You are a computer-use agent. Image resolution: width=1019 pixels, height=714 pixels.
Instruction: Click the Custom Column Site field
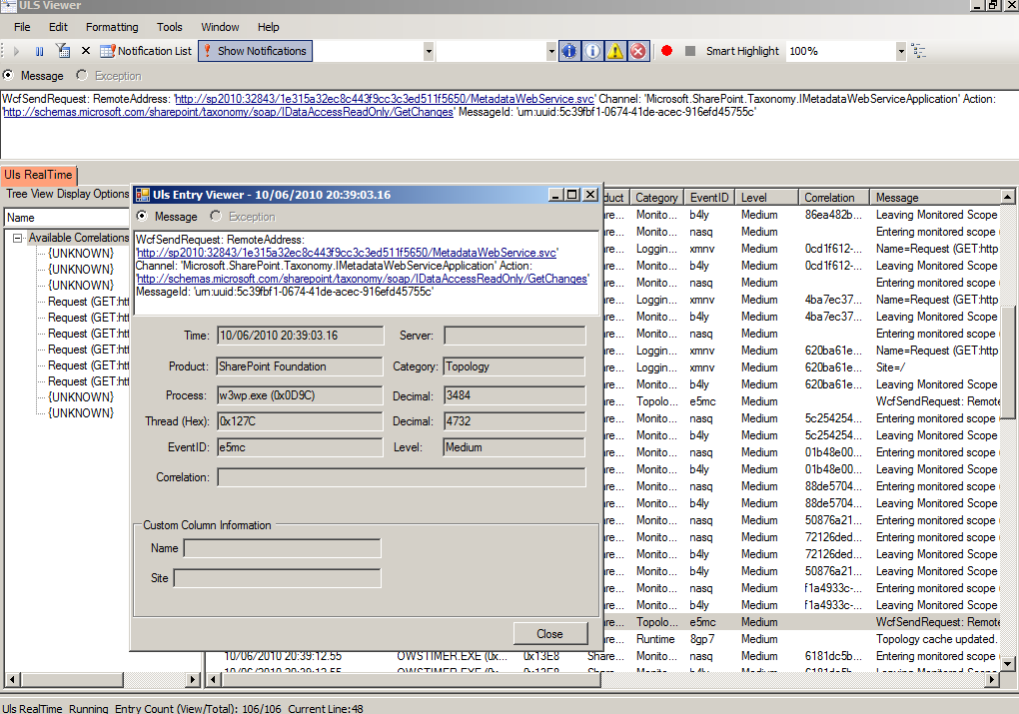[x=277, y=578]
